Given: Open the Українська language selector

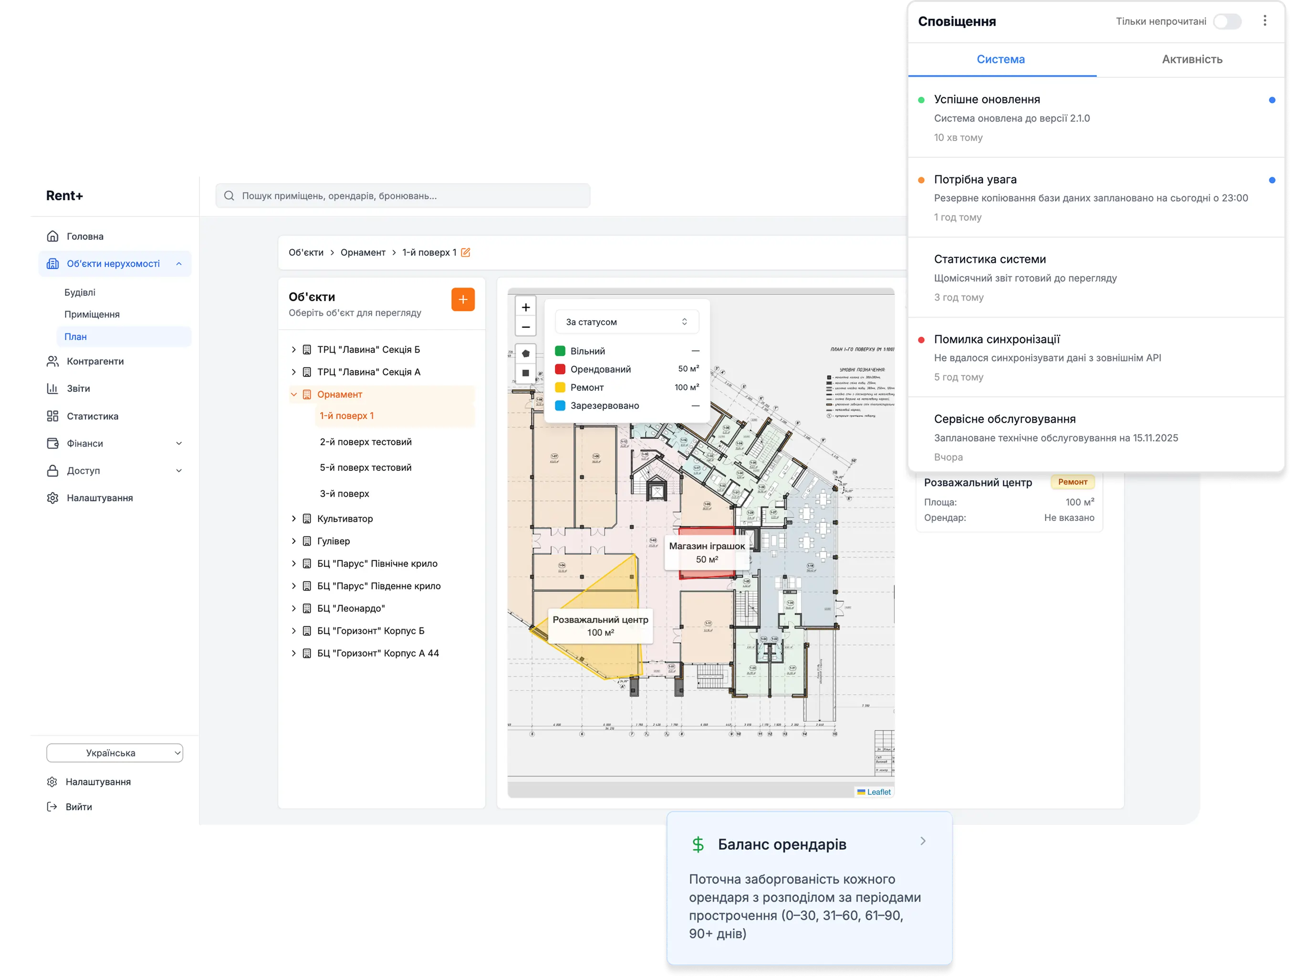Looking at the screenshot, I should pos(115,753).
